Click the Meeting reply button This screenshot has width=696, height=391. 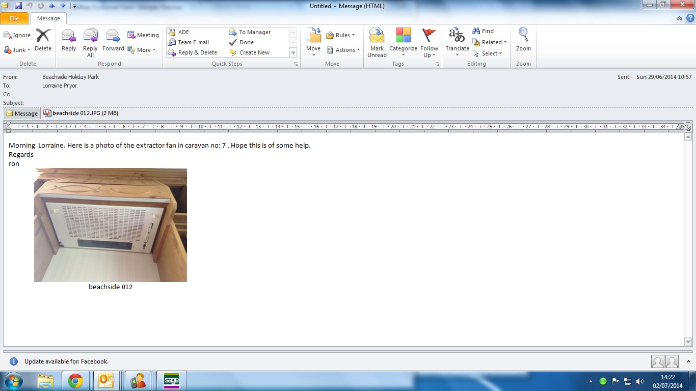(143, 35)
